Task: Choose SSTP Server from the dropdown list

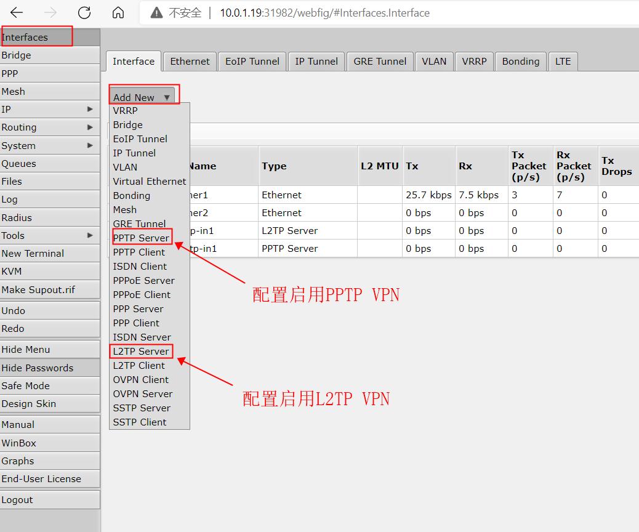Action: pos(142,408)
